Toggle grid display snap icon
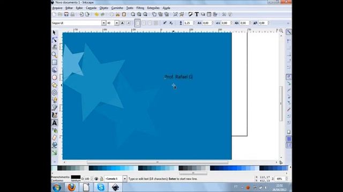Screen dimensions: 343x192 click(289, 139)
